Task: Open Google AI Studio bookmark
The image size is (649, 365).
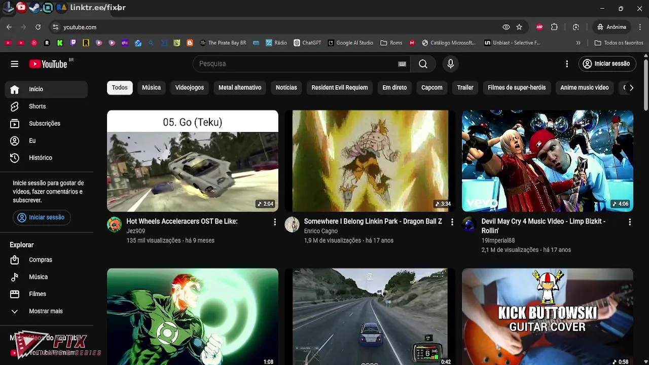Action: coord(351,43)
